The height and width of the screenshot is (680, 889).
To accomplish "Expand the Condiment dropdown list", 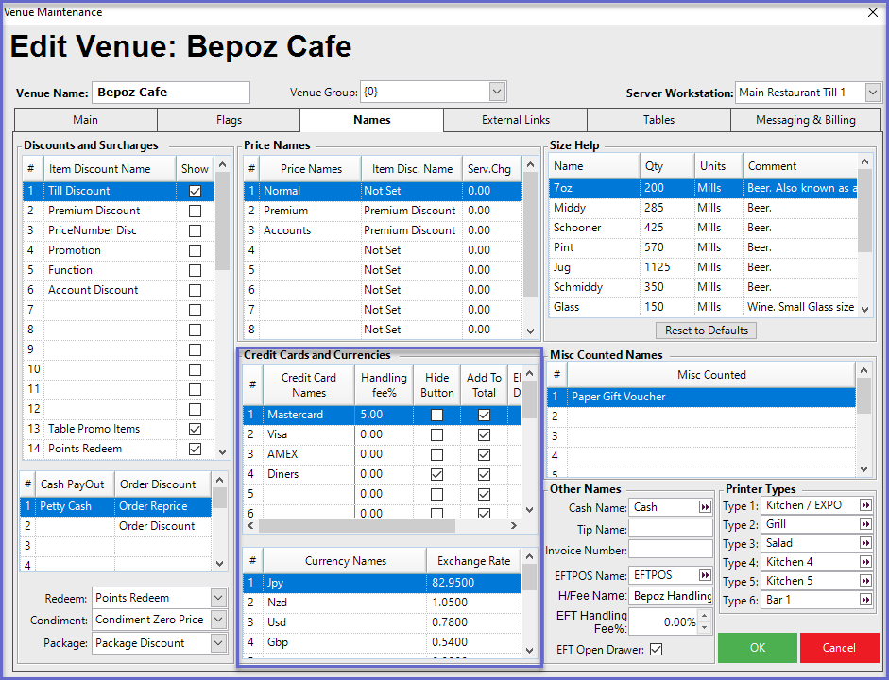I will pos(218,620).
